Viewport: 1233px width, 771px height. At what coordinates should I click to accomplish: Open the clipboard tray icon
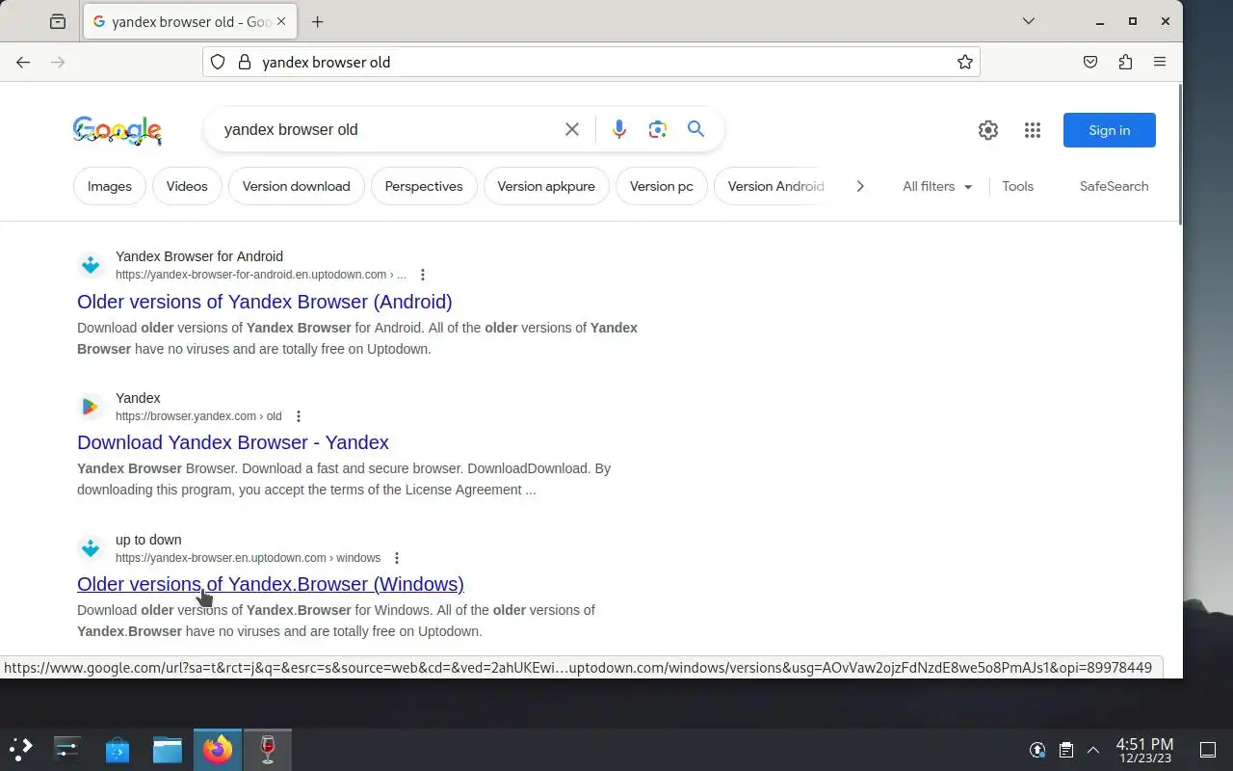1066,750
